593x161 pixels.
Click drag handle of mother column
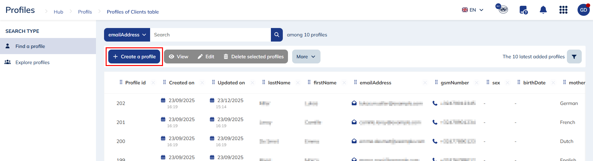(565, 82)
